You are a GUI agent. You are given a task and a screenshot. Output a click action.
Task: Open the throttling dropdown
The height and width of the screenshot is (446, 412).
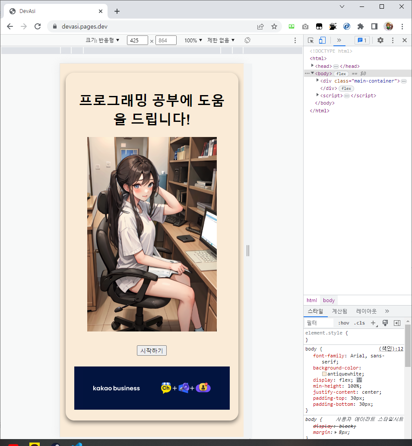pyautogui.click(x=221, y=40)
